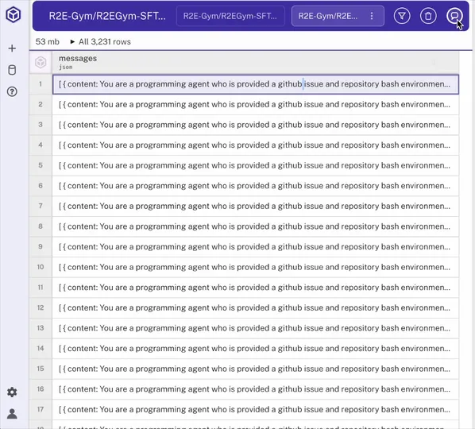Select the messages cell in row 3
Image resolution: width=475 pixels, height=429 pixels.
(x=256, y=125)
